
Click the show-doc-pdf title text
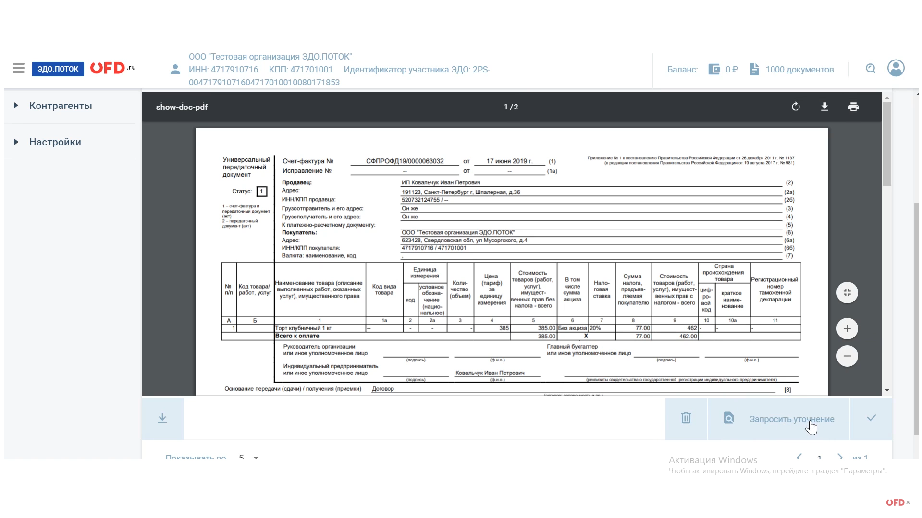coord(182,107)
